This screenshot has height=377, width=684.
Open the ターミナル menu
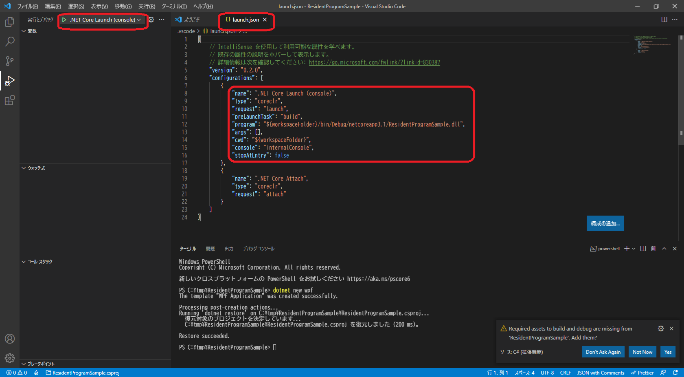point(174,6)
